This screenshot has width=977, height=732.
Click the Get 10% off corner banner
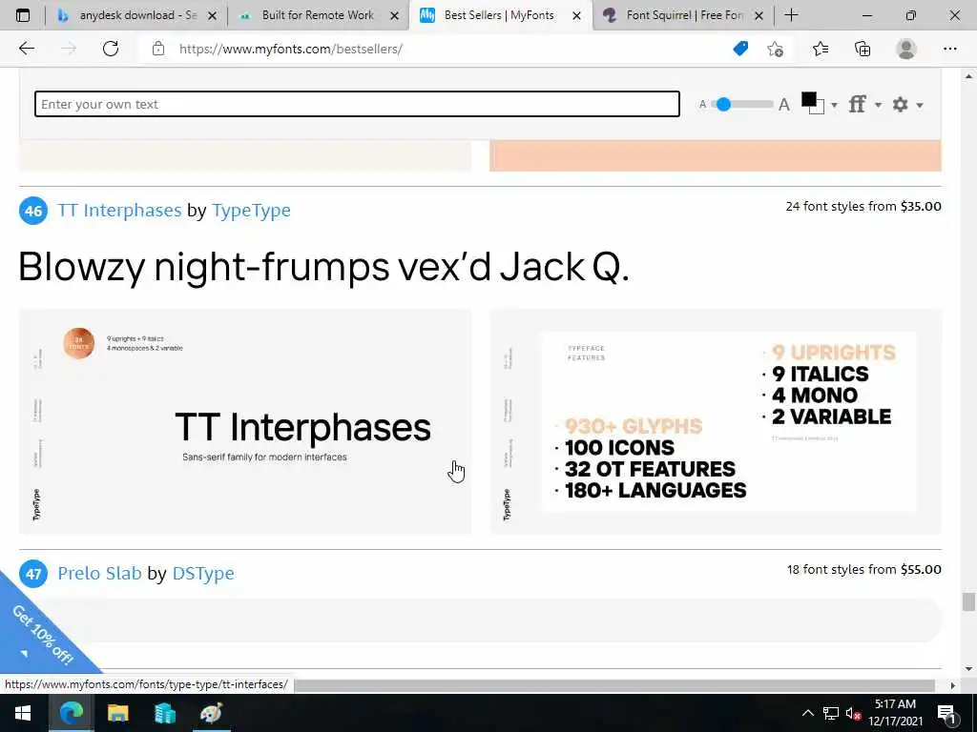point(42,634)
